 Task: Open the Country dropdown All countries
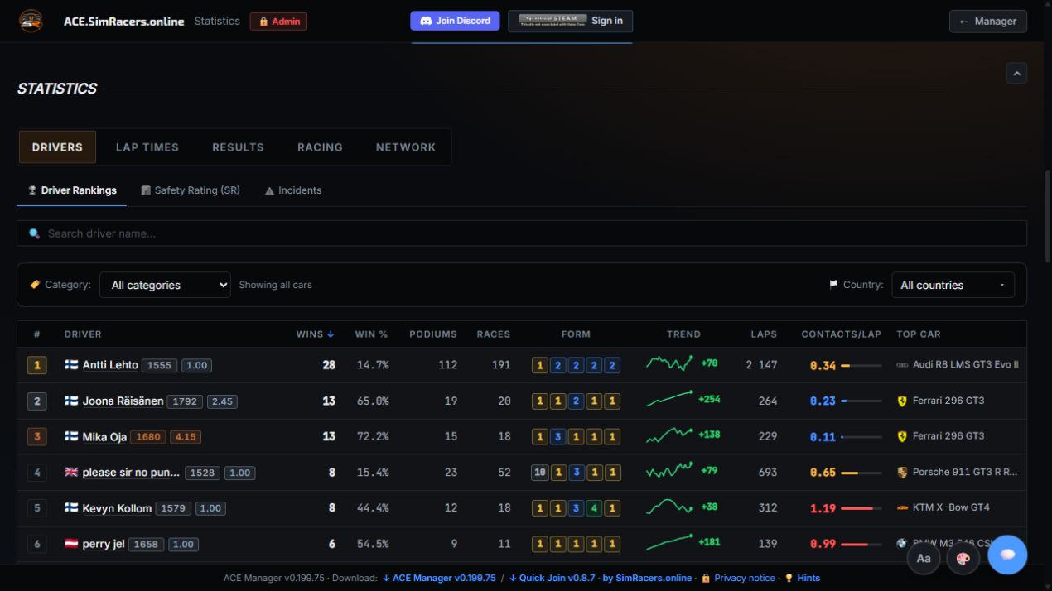pyautogui.click(x=953, y=285)
